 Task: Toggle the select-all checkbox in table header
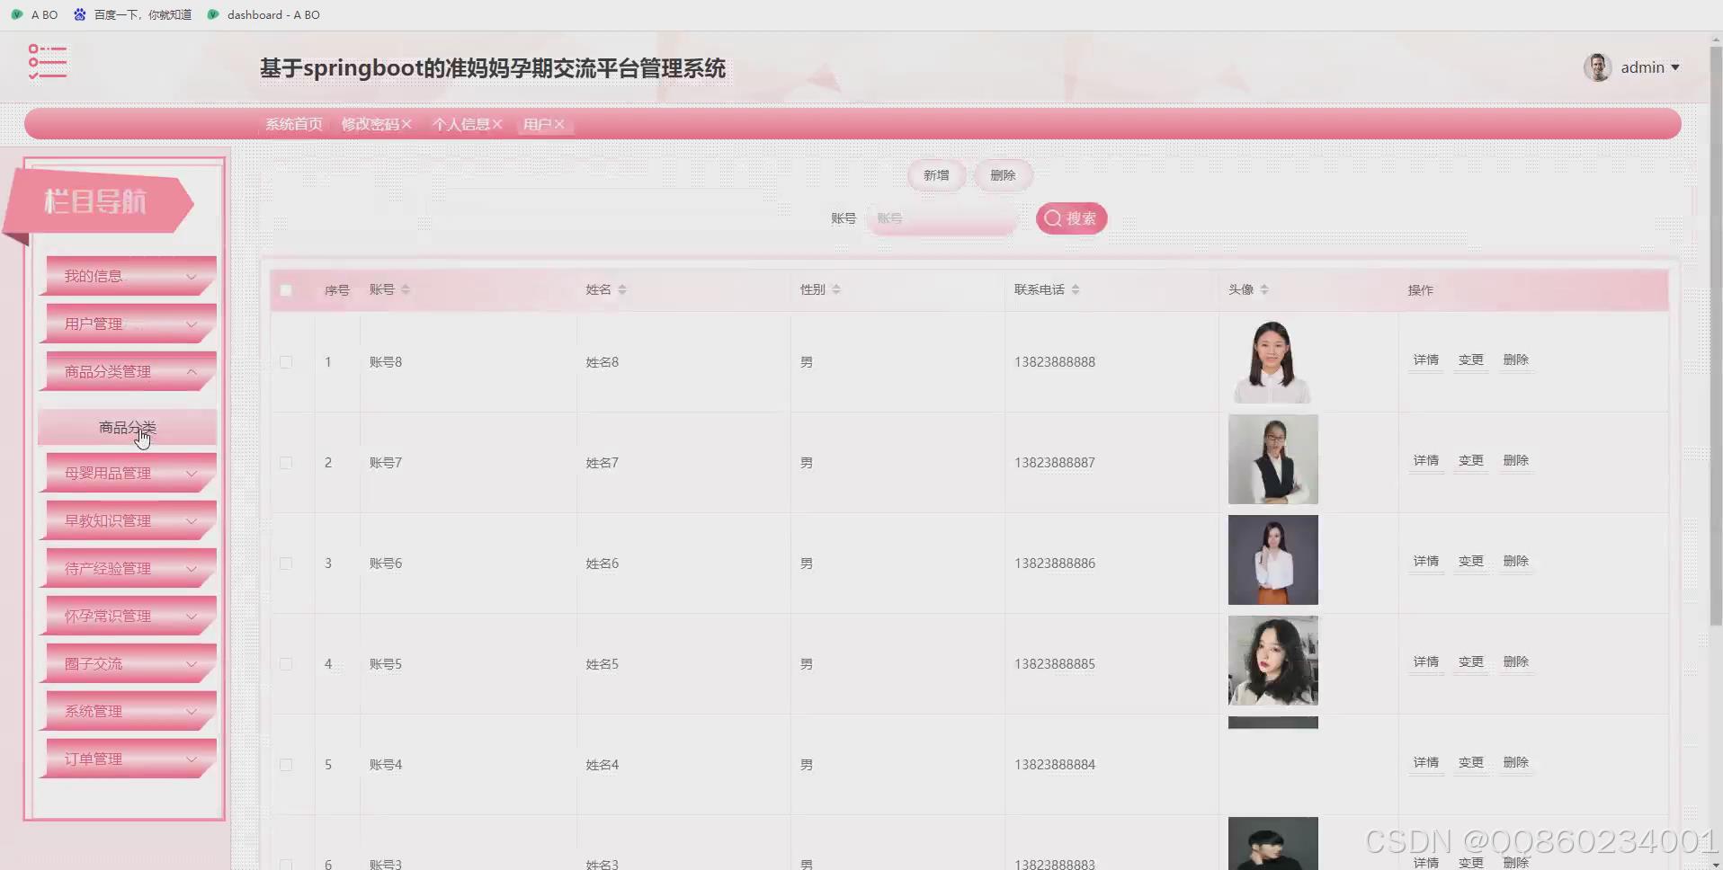pos(286,290)
